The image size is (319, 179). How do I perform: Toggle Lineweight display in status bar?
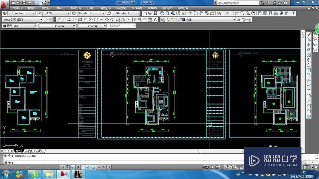104,167
